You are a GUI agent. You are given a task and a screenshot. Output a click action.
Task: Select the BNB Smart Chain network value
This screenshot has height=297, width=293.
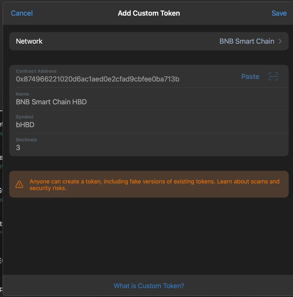(247, 41)
